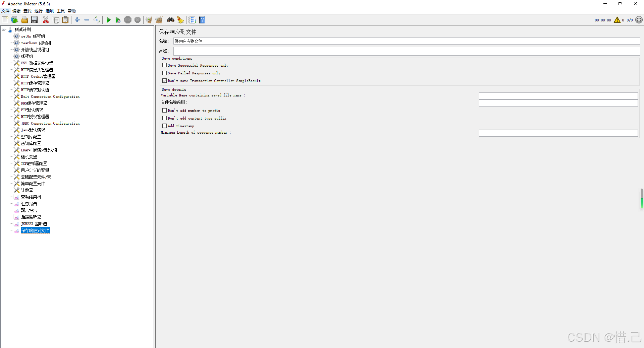The image size is (644, 348).
Task: Click the Variable Name containing saved file name field
Action: (558, 96)
